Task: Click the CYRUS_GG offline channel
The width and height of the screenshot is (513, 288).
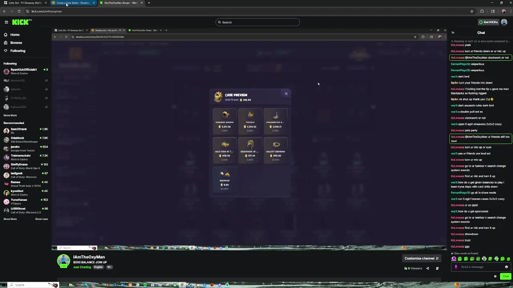Action: [x=26, y=98]
